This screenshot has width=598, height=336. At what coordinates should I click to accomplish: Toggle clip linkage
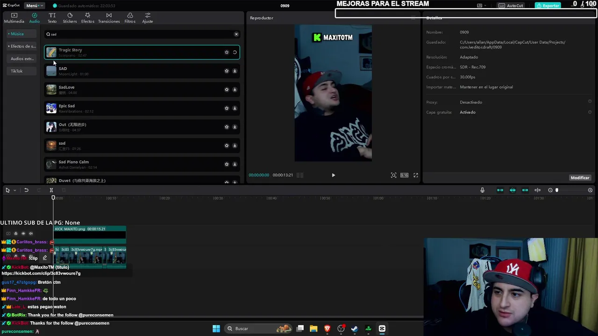tap(525, 190)
